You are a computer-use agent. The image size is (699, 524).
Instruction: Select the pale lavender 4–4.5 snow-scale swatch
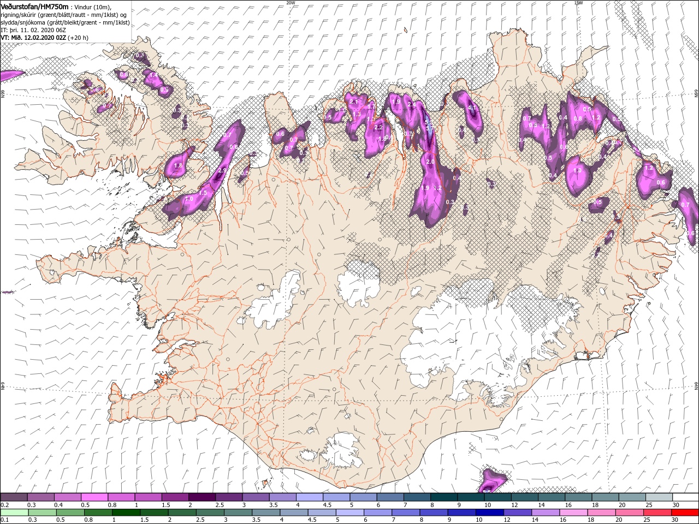point(309,497)
